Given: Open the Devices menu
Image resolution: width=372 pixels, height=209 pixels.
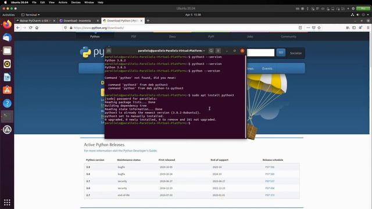Looking at the screenshot, I should click(76, 2).
